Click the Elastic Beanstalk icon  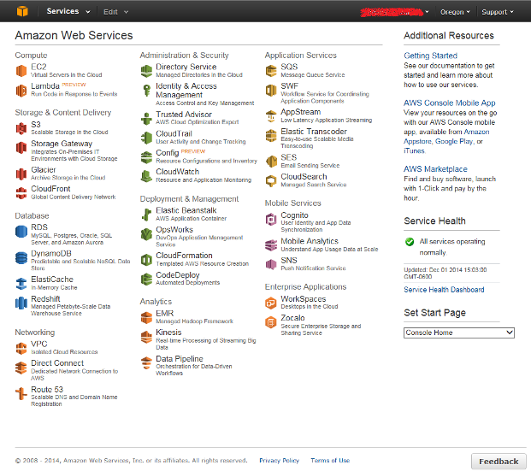click(146, 215)
